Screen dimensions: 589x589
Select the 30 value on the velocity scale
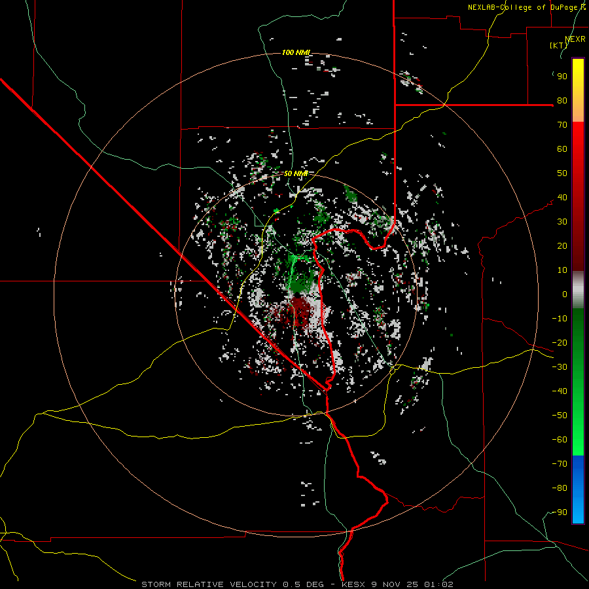[x=562, y=222]
